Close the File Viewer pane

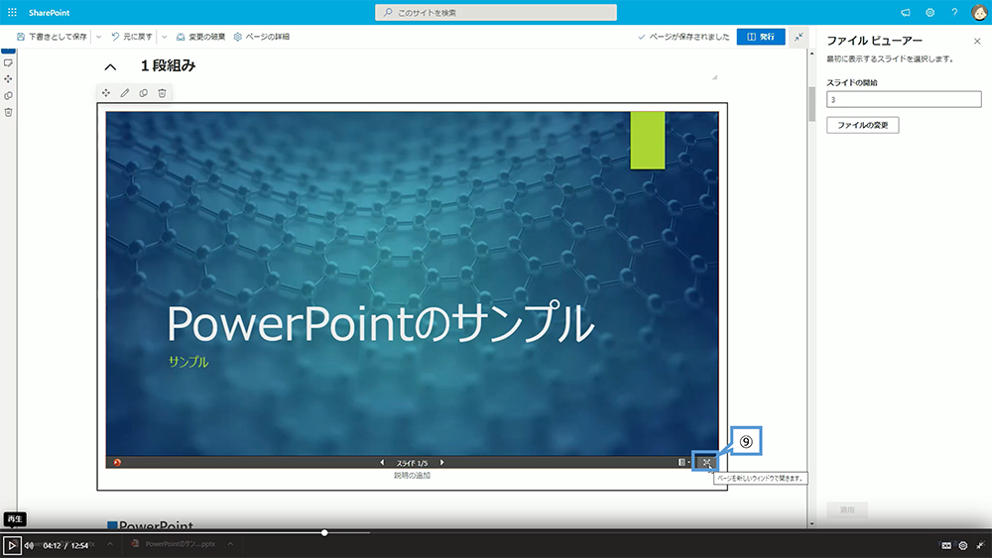[x=977, y=41]
